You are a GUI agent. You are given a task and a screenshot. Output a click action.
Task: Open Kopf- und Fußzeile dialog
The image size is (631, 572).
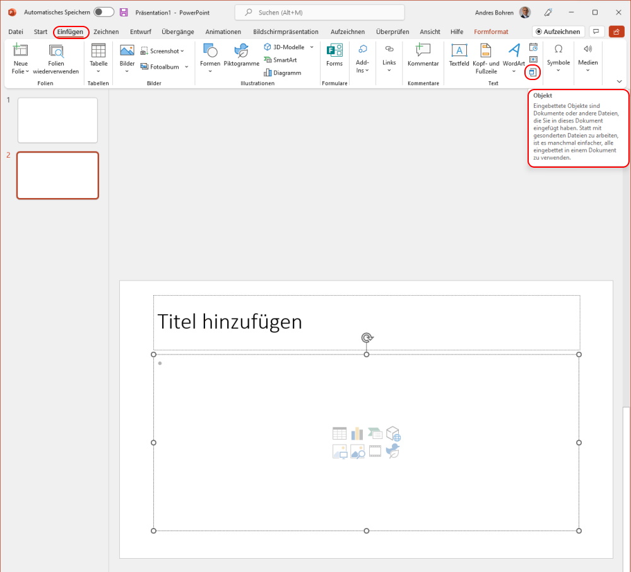(x=486, y=59)
